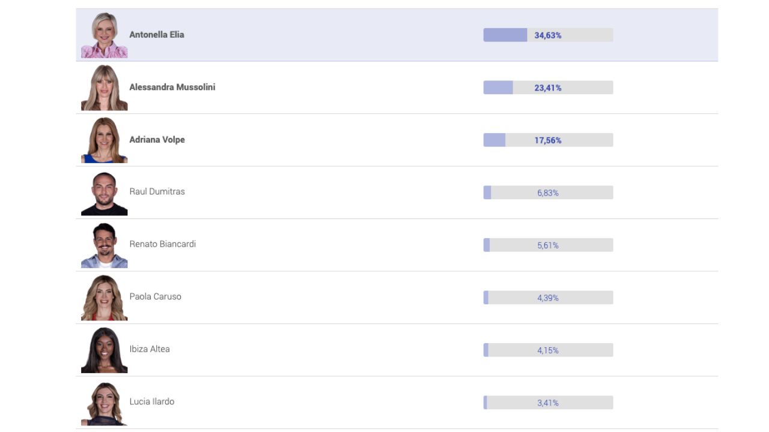Click the 4,15% vote bar for Ibiza Altea
Screen dimensions: 769x432
coord(549,350)
